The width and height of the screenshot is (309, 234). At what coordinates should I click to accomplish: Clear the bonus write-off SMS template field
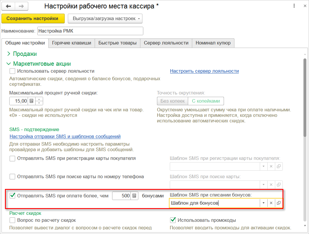point(271,203)
